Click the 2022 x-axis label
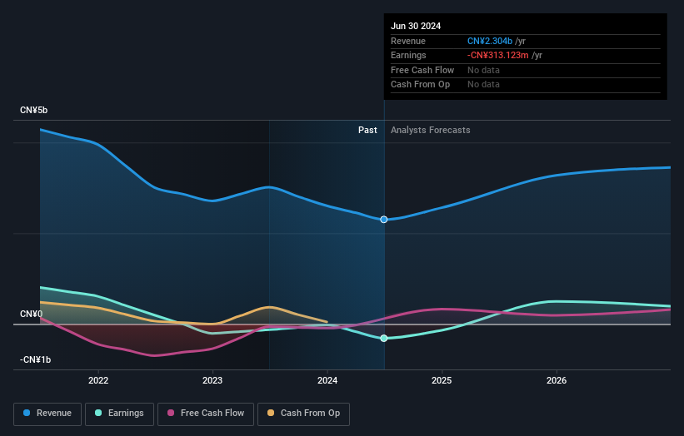Image resolution: width=684 pixels, height=436 pixels. pos(98,381)
